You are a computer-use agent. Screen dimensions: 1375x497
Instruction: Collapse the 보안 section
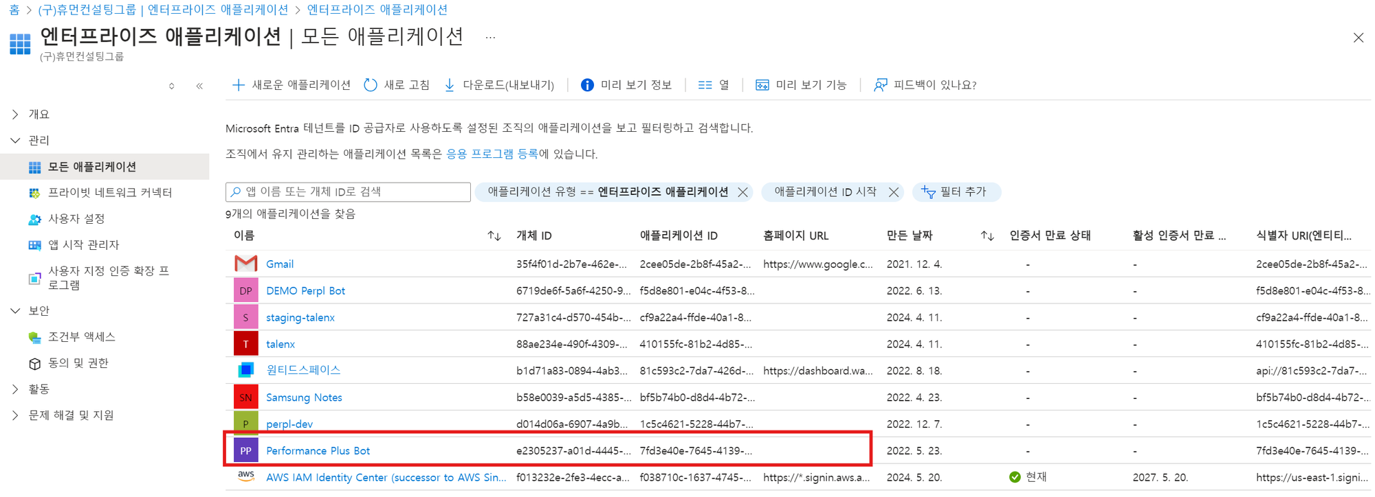pyautogui.click(x=15, y=311)
